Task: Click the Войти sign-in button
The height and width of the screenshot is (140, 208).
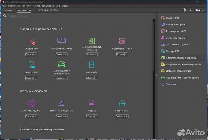Action: 200,10
